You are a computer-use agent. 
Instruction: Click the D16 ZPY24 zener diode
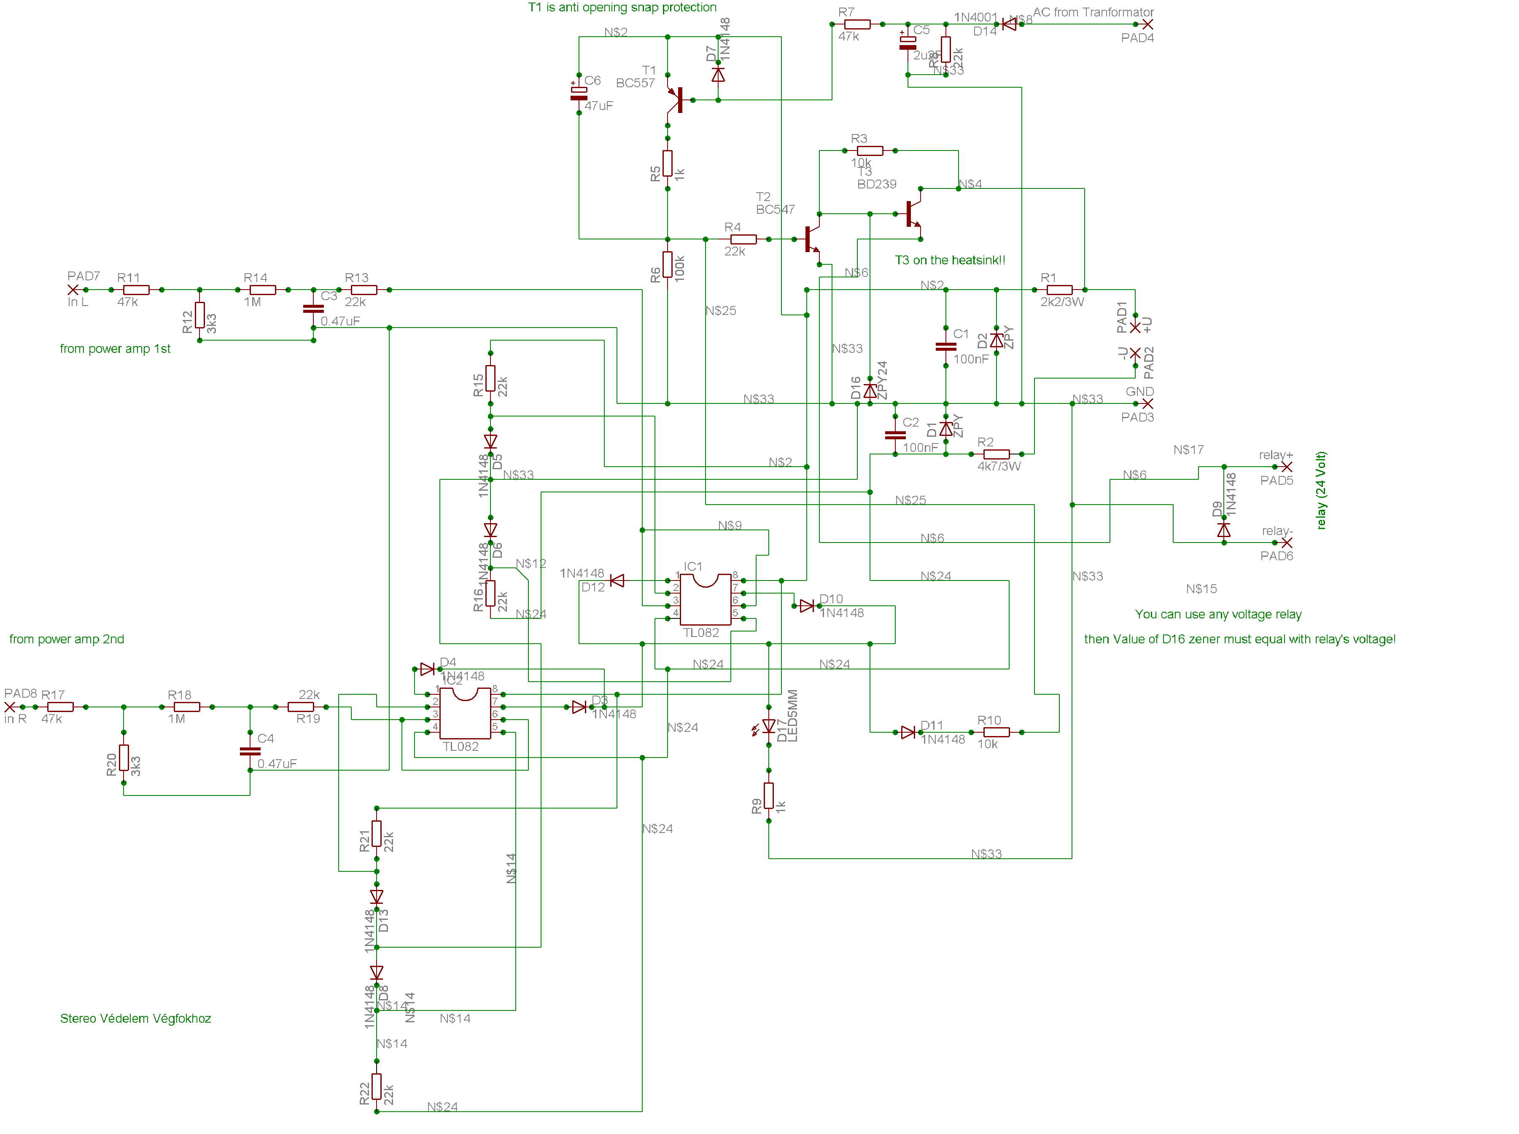pos(870,391)
